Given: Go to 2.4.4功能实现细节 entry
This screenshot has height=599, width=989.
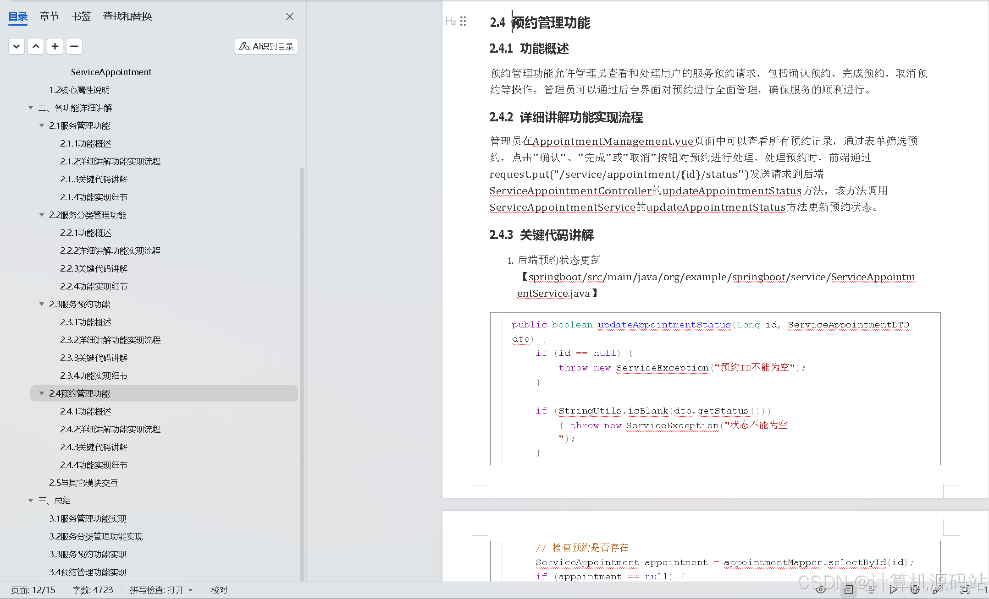Looking at the screenshot, I should tap(94, 465).
